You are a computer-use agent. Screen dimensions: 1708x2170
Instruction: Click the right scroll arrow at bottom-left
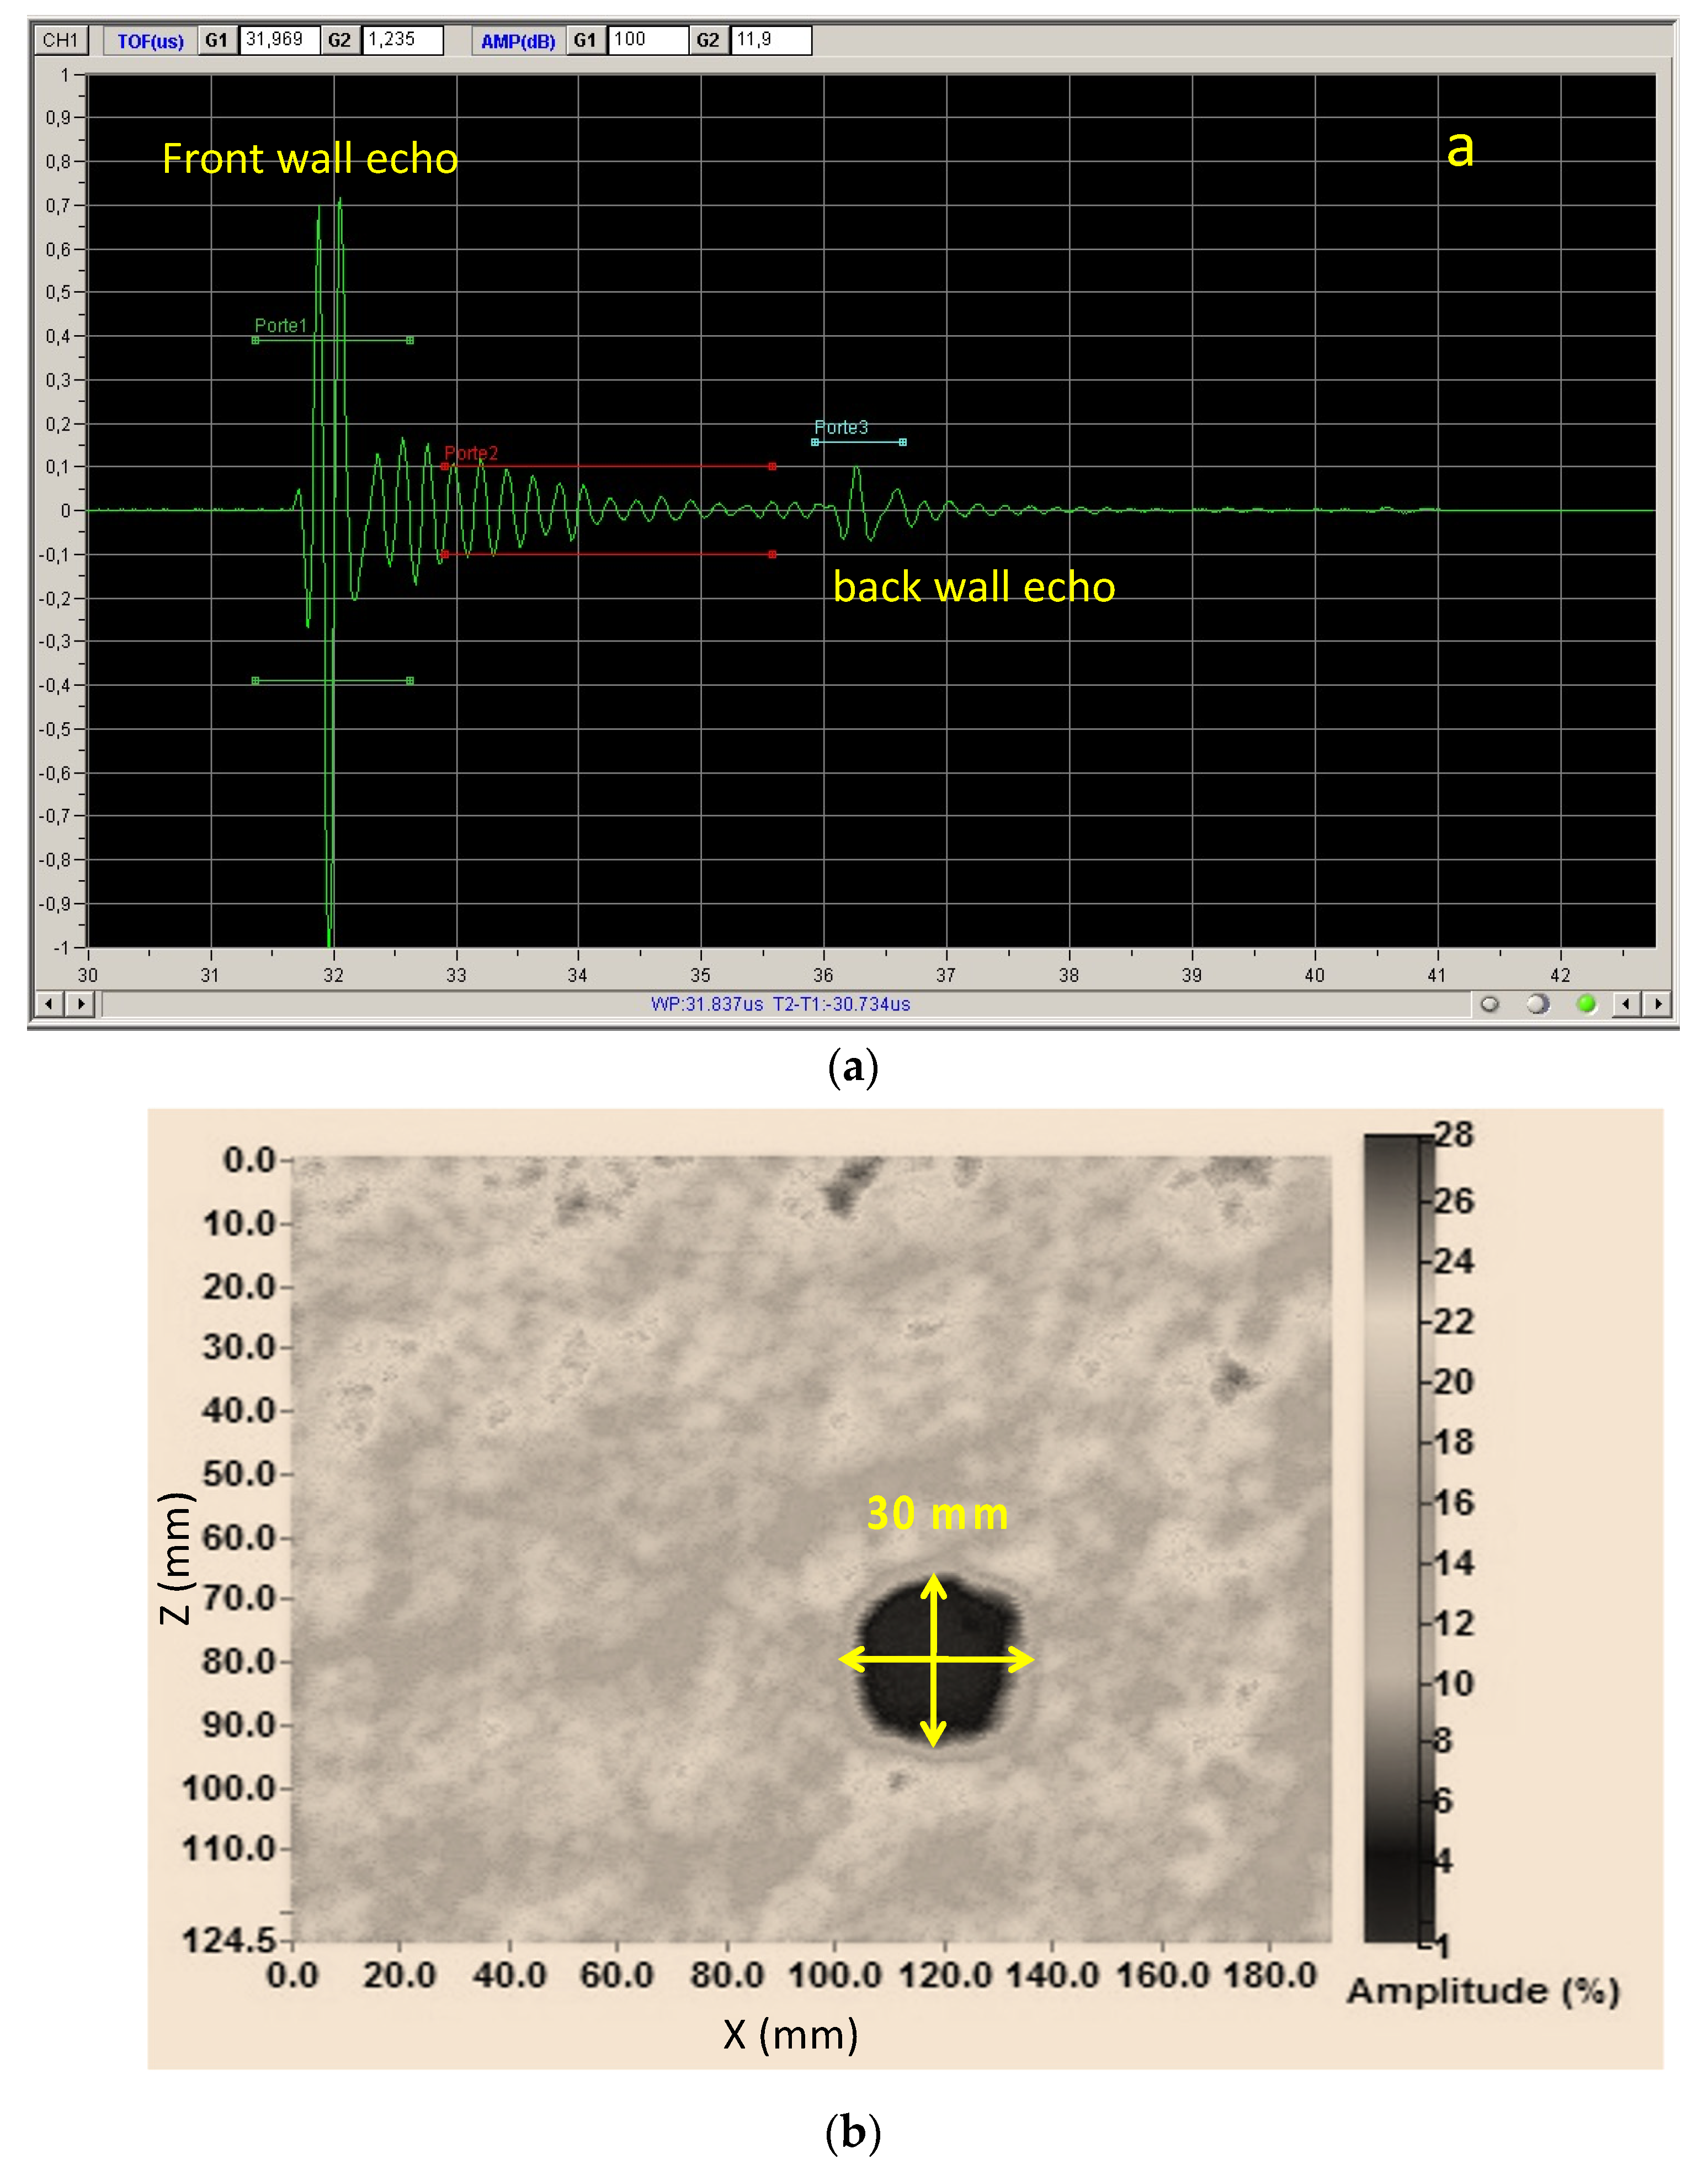coord(81,1003)
